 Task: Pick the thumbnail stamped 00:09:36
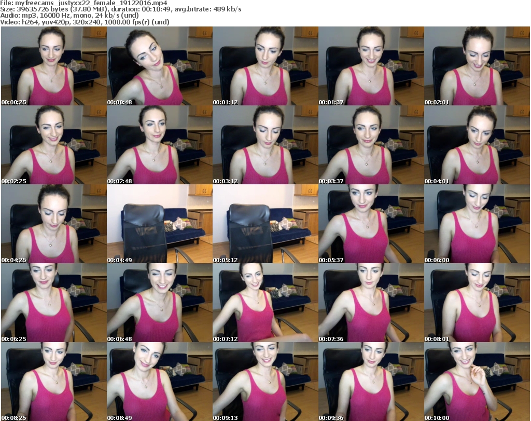click(x=371, y=382)
